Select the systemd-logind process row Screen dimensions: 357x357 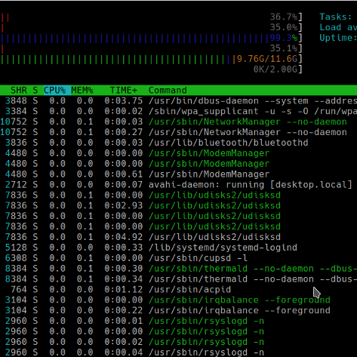pos(178,248)
